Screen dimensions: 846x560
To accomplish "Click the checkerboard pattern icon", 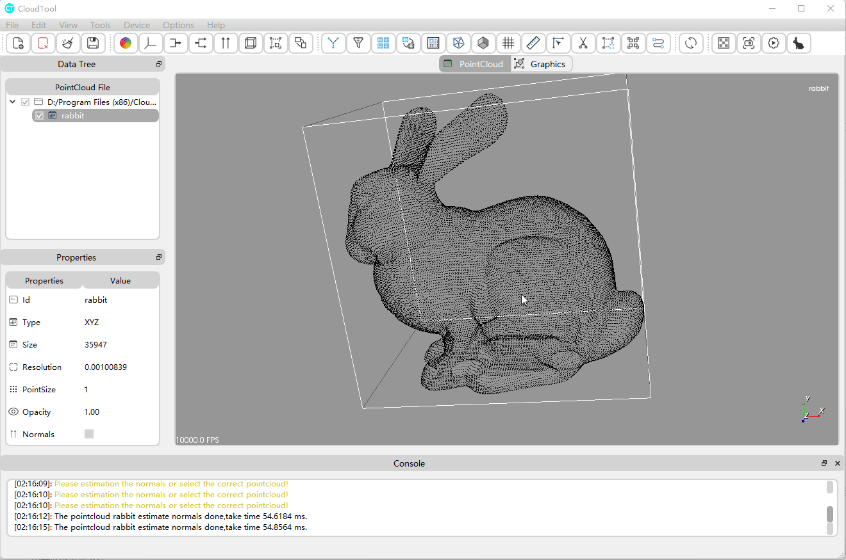I will [x=724, y=44].
